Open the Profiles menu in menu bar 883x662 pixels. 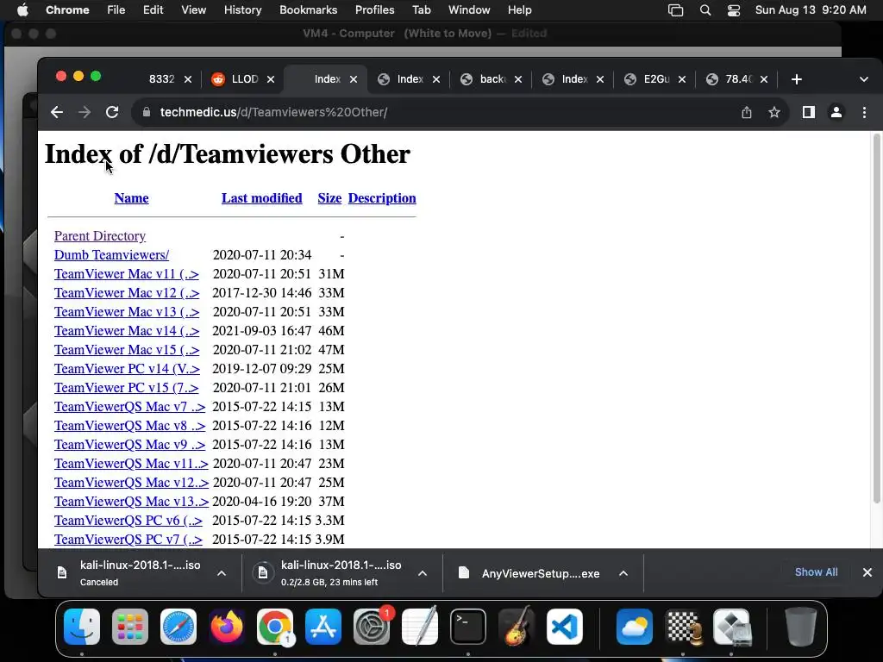pos(374,10)
